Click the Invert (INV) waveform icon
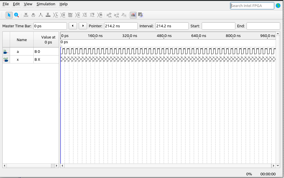Screen dimensions: 284x178 pos(70,15)
